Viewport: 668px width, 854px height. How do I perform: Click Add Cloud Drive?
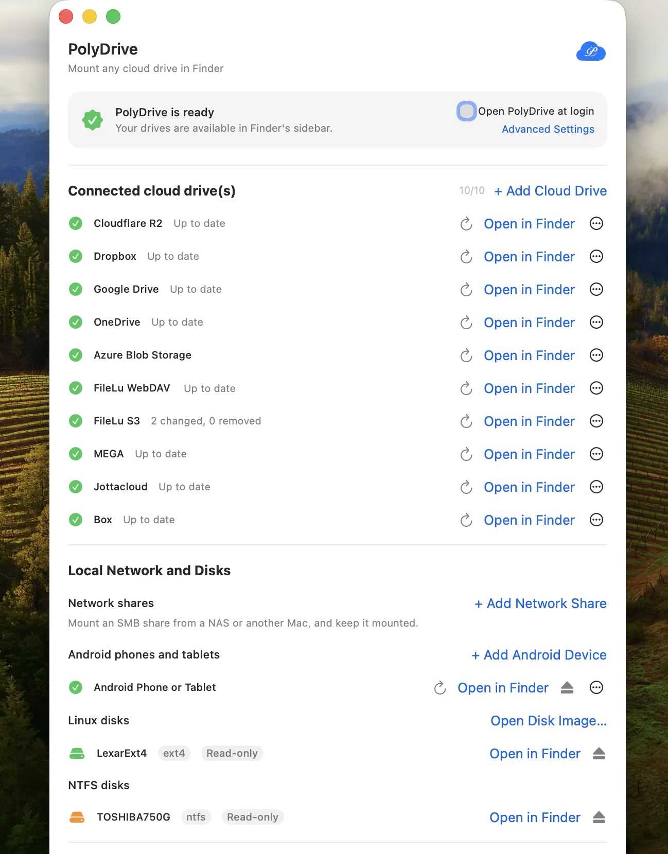click(550, 191)
